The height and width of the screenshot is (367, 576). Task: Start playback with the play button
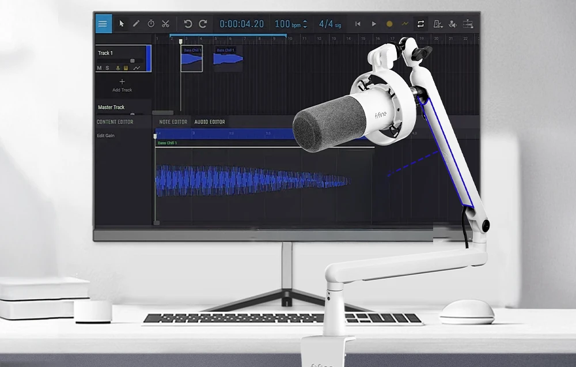point(374,24)
